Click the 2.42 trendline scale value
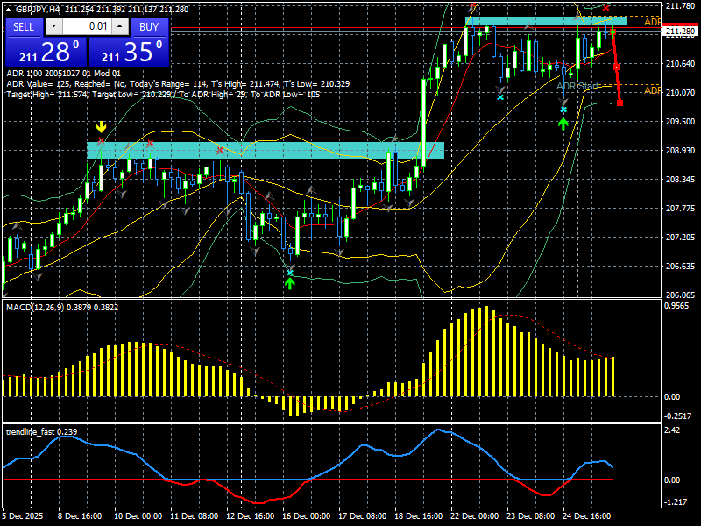The image size is (701, 526). 673,430
